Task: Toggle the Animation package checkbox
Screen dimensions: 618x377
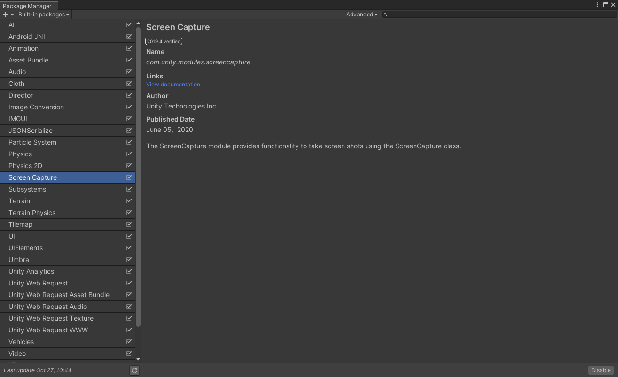Action: click(x=129, y=48)
